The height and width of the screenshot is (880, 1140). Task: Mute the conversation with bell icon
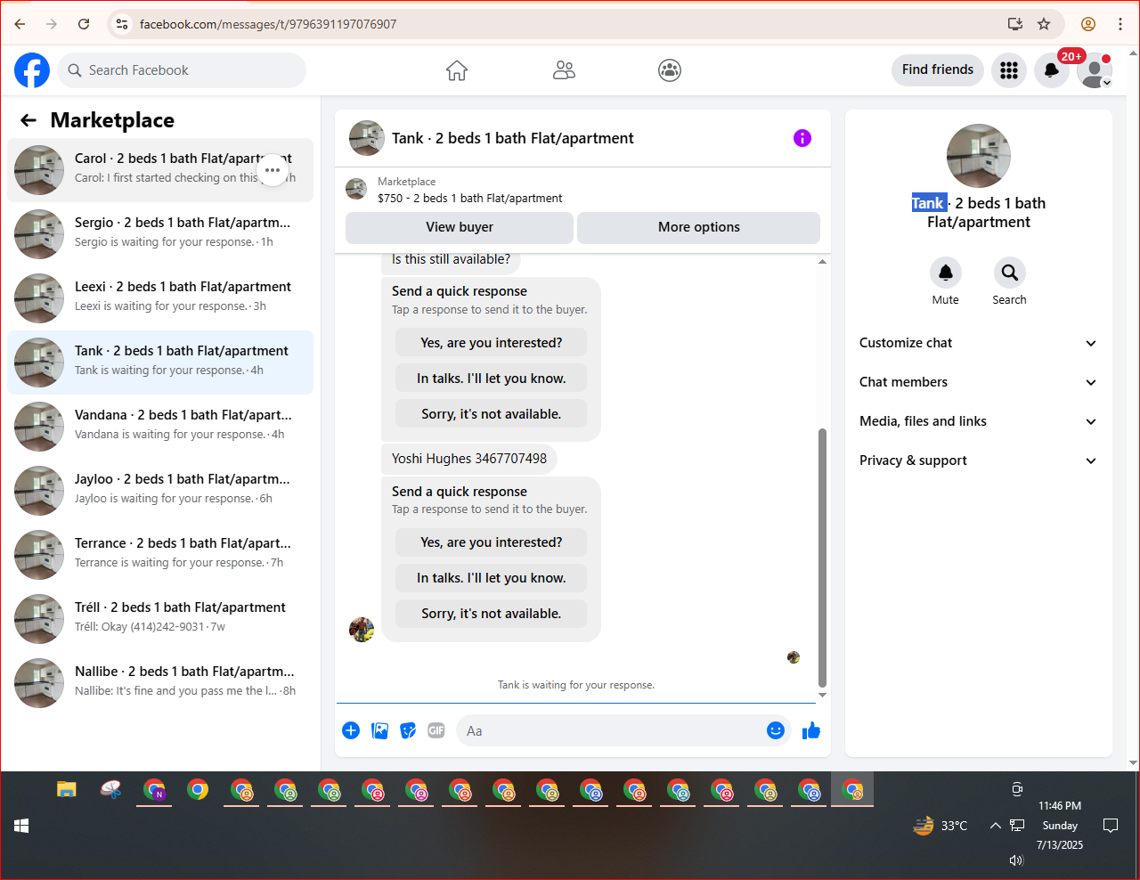(946, 273)
